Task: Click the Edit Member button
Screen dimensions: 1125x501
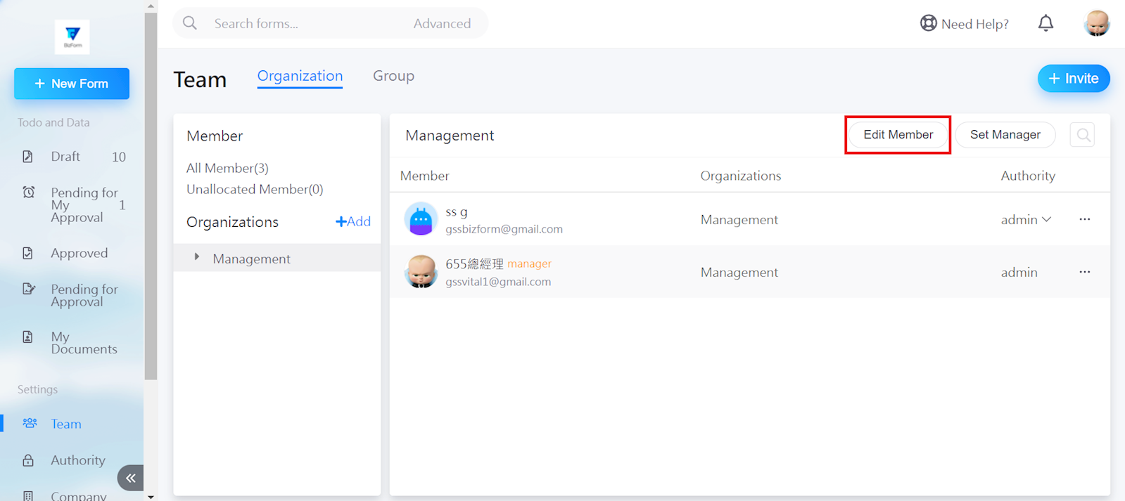Action: [x=898, y=135]
